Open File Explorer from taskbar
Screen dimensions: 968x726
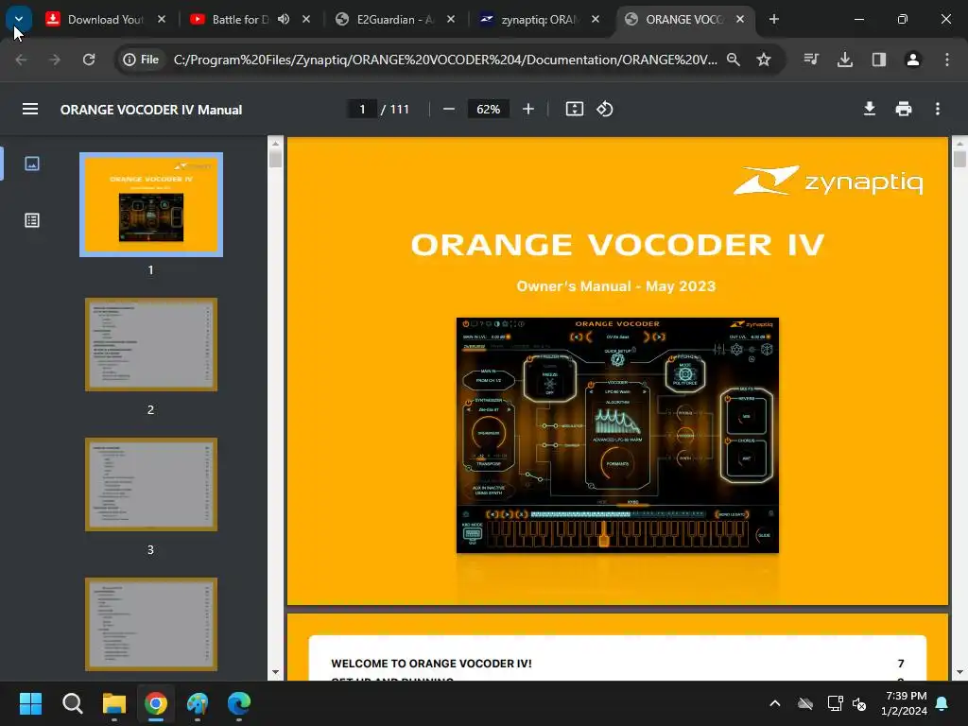114,703
